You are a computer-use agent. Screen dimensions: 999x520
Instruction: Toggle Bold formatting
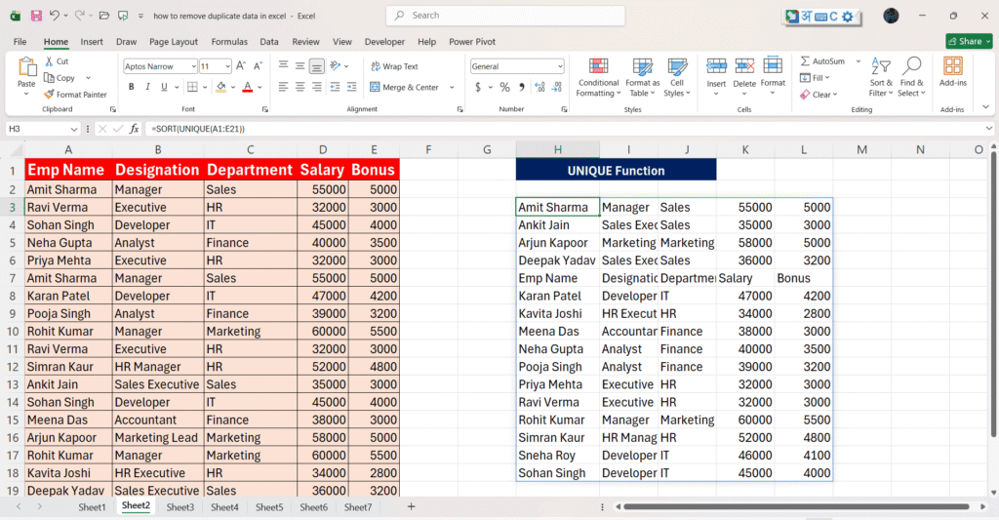tap(132, 87)
